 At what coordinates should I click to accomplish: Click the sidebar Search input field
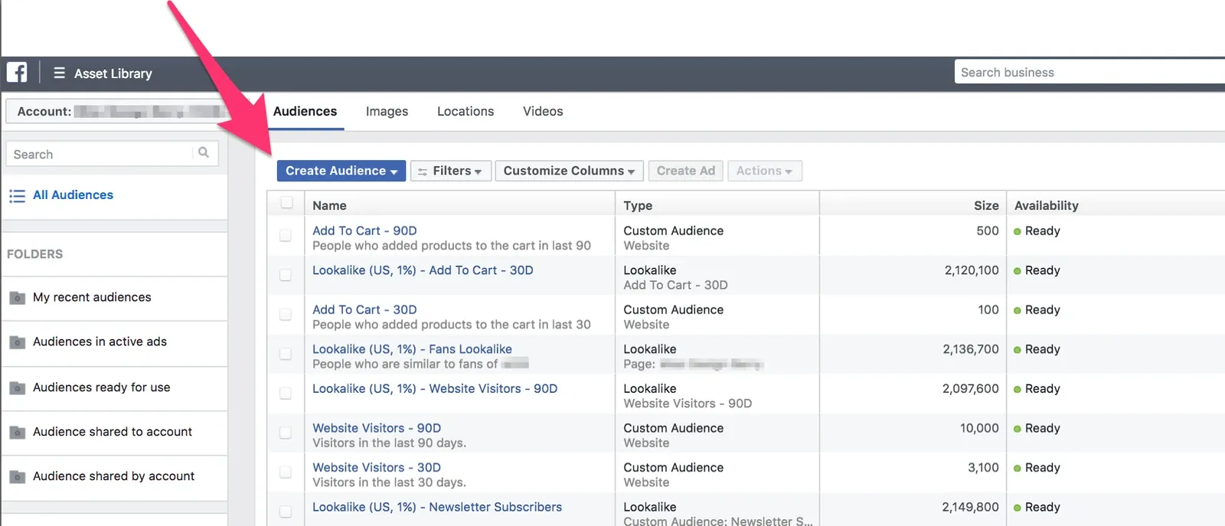(112, 153)
